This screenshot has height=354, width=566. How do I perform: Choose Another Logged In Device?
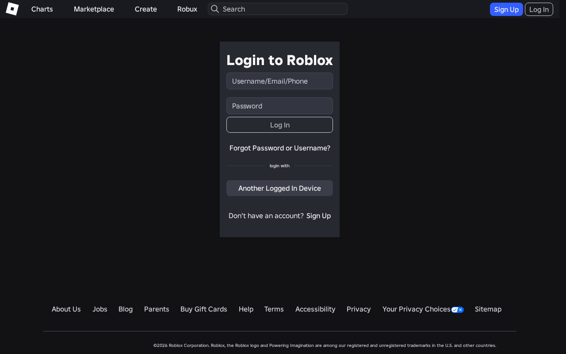pyautogui.click(x=279, y=188)
